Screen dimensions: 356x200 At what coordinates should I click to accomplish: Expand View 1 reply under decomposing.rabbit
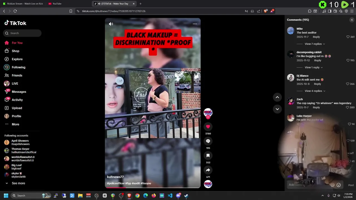[x=314, y=67]
